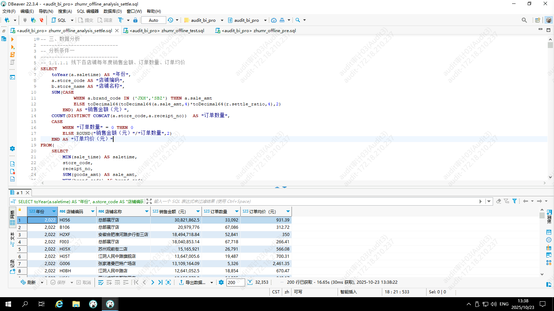Image resolution: width=554 pixels, height=311 pixels.
Task: Expand the 订单数量 column header dropdown
Action: [x=237, y=211]
